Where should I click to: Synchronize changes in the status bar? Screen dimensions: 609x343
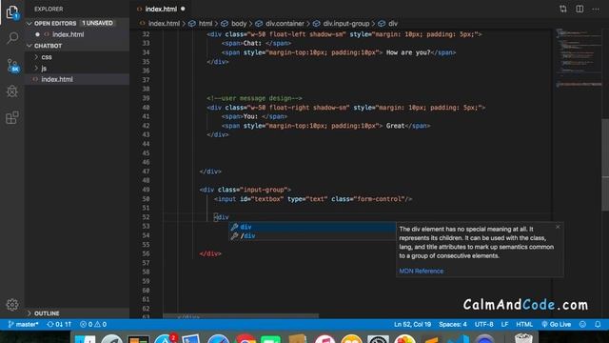click(x=59, y=324)
